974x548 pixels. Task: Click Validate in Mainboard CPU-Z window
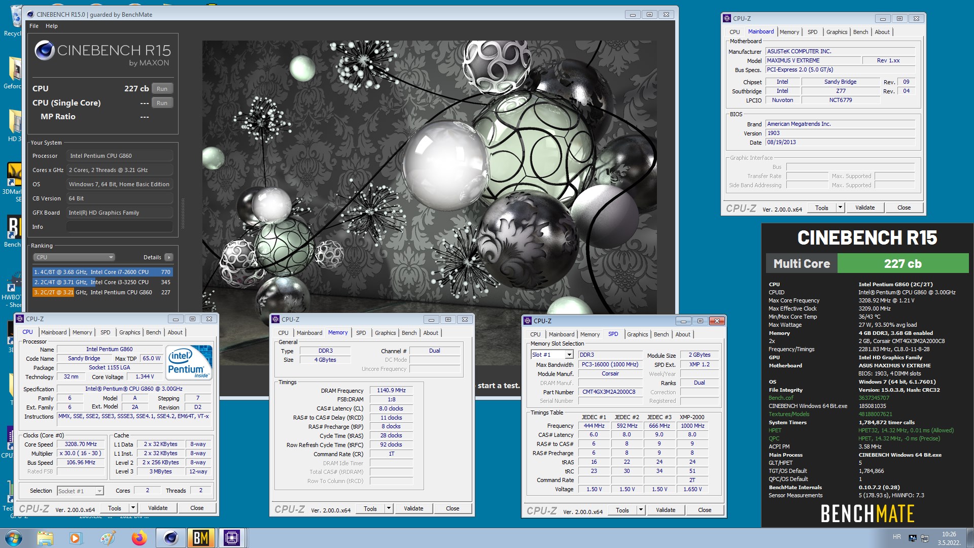[865, 208]
